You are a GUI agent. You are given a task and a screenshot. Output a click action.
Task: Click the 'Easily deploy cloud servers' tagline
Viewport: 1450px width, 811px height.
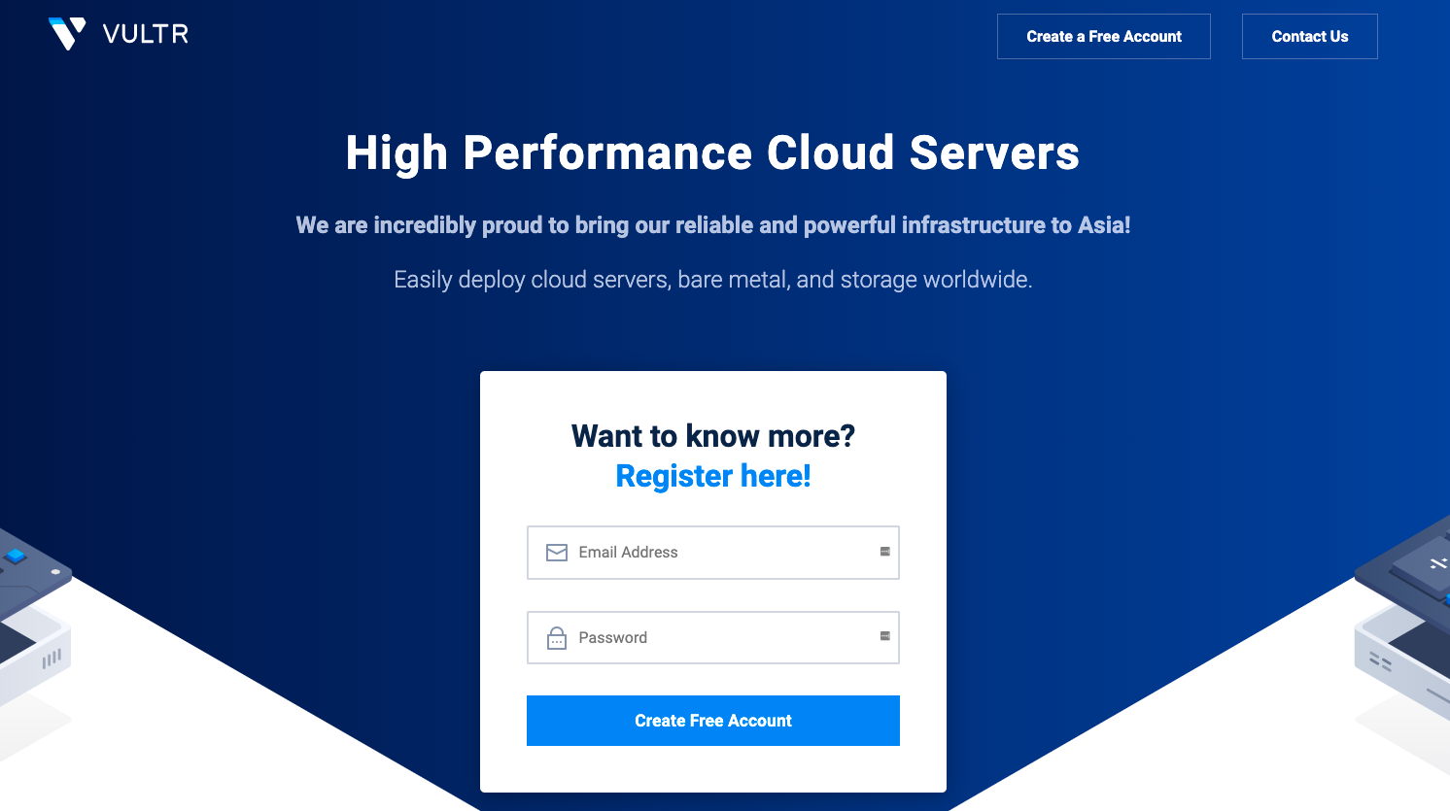click(x=713, y=280)
